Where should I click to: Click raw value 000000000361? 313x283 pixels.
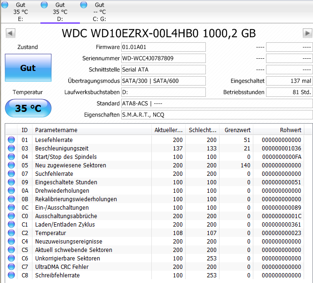(282, 225)
